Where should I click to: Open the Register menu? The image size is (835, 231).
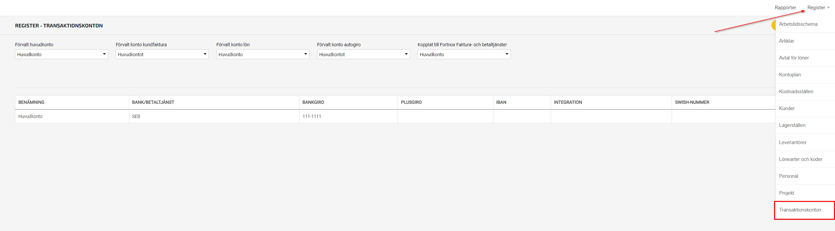pyautogui.click(x=818, y=8)
